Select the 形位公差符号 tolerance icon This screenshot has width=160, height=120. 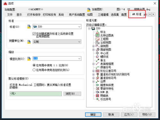98,71
